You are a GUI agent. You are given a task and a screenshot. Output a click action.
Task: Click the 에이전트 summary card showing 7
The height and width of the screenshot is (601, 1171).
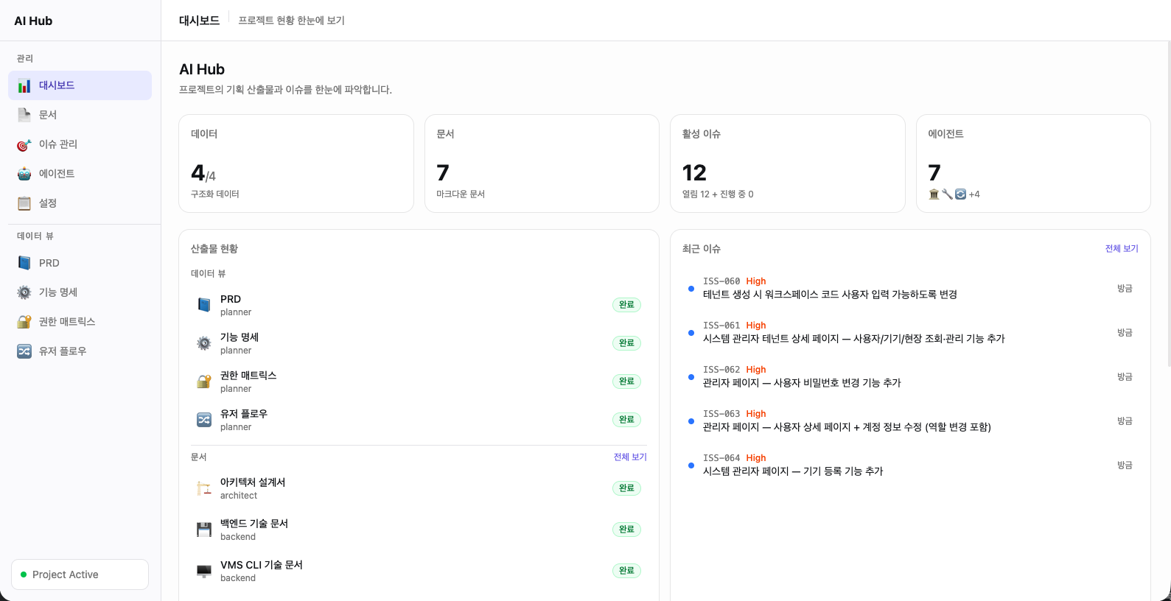click(1032, 164)
